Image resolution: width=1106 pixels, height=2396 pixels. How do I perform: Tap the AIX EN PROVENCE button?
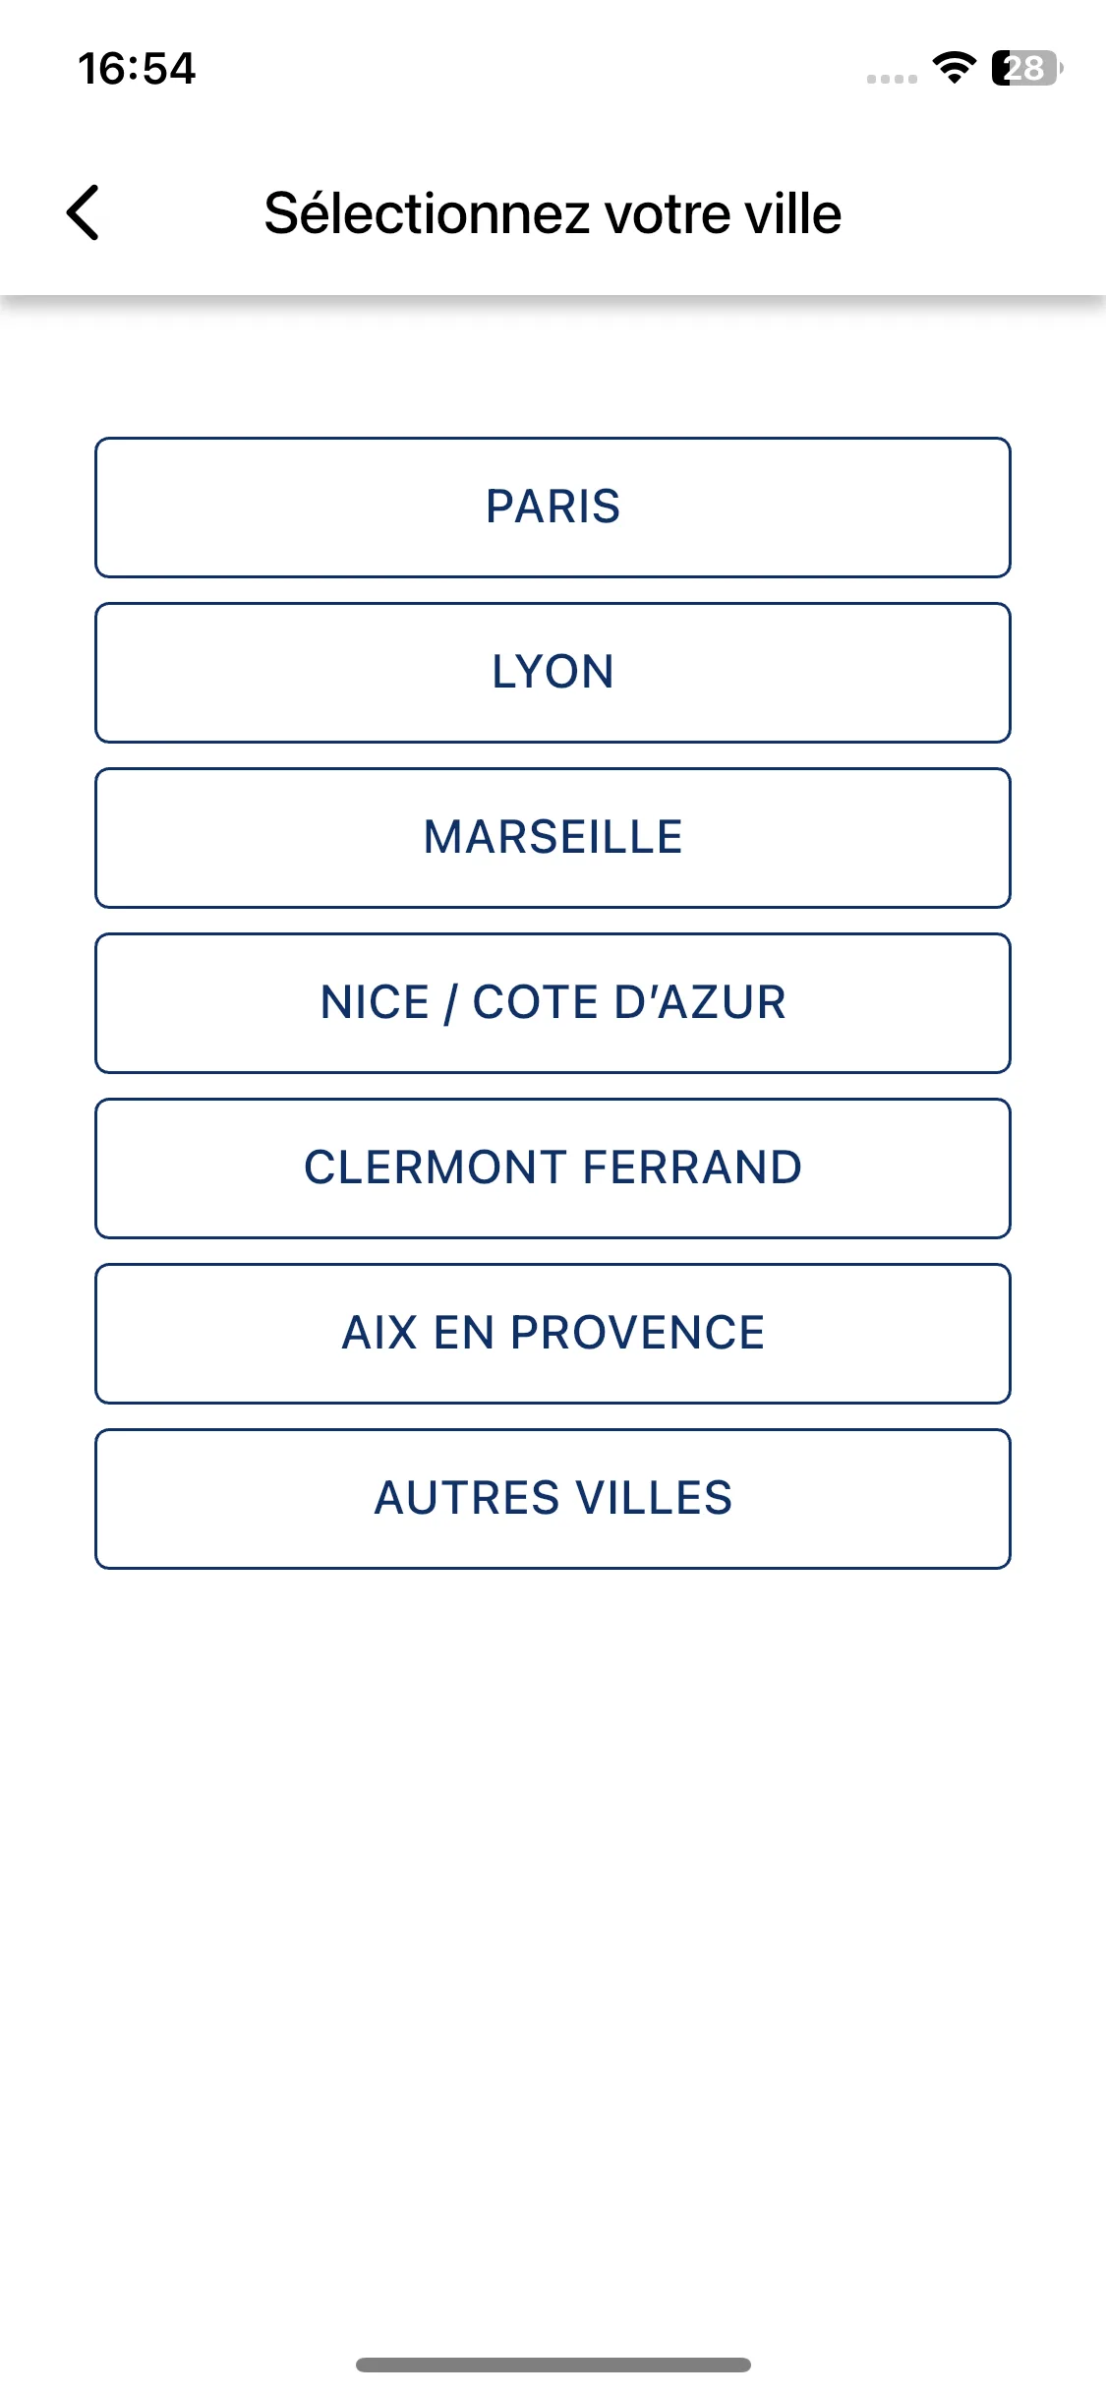(553, 1334)
